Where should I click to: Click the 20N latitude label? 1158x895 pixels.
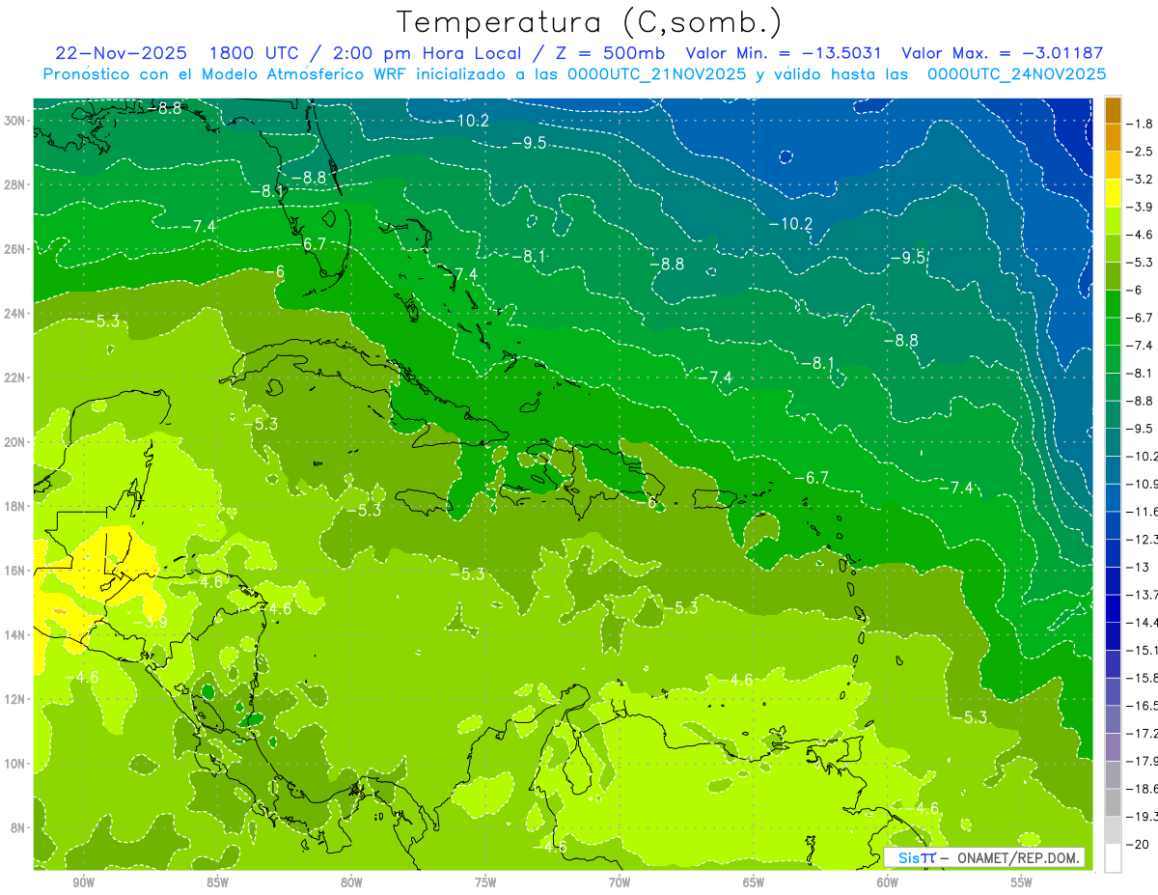point(16,441)
